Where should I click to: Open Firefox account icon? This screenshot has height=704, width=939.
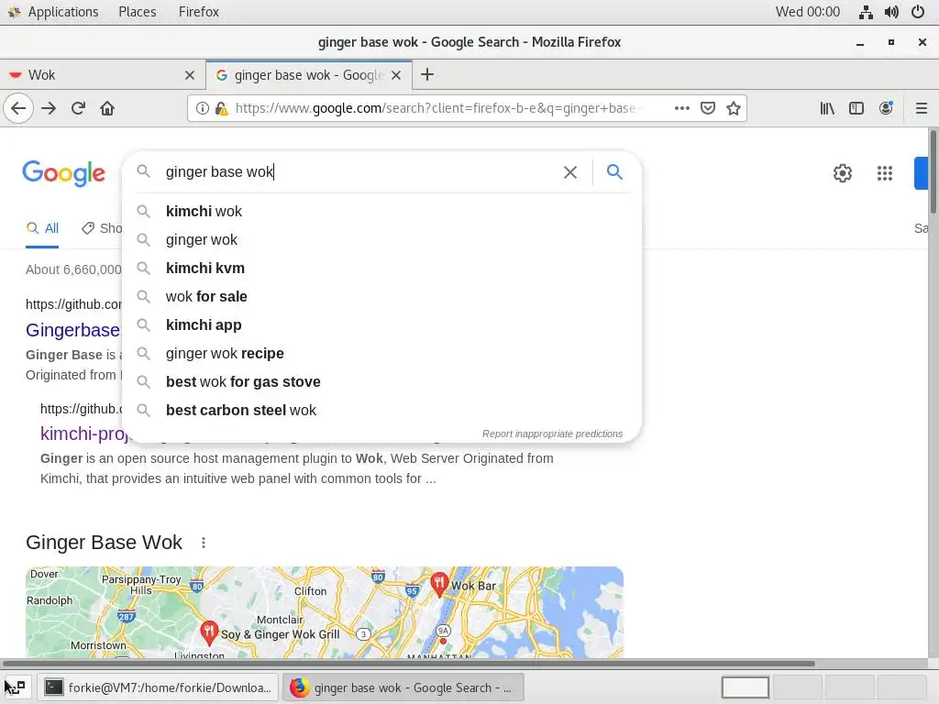coord(886,108)
